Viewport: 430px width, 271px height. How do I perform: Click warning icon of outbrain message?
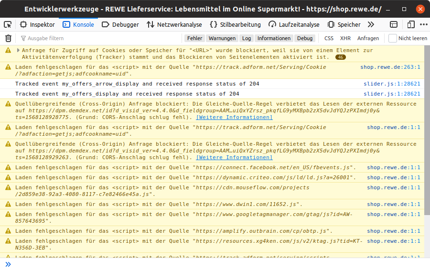click(8, 231)
